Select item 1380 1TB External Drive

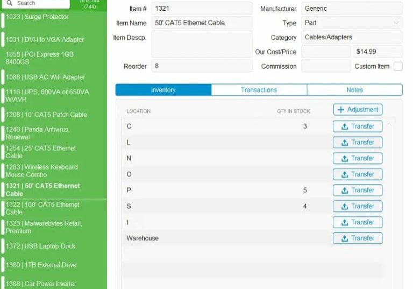coord(53,265)
